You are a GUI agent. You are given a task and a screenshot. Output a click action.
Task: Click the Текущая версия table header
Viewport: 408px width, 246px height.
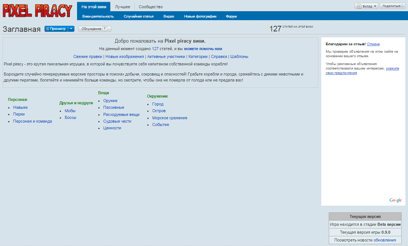tap(365, 216)
